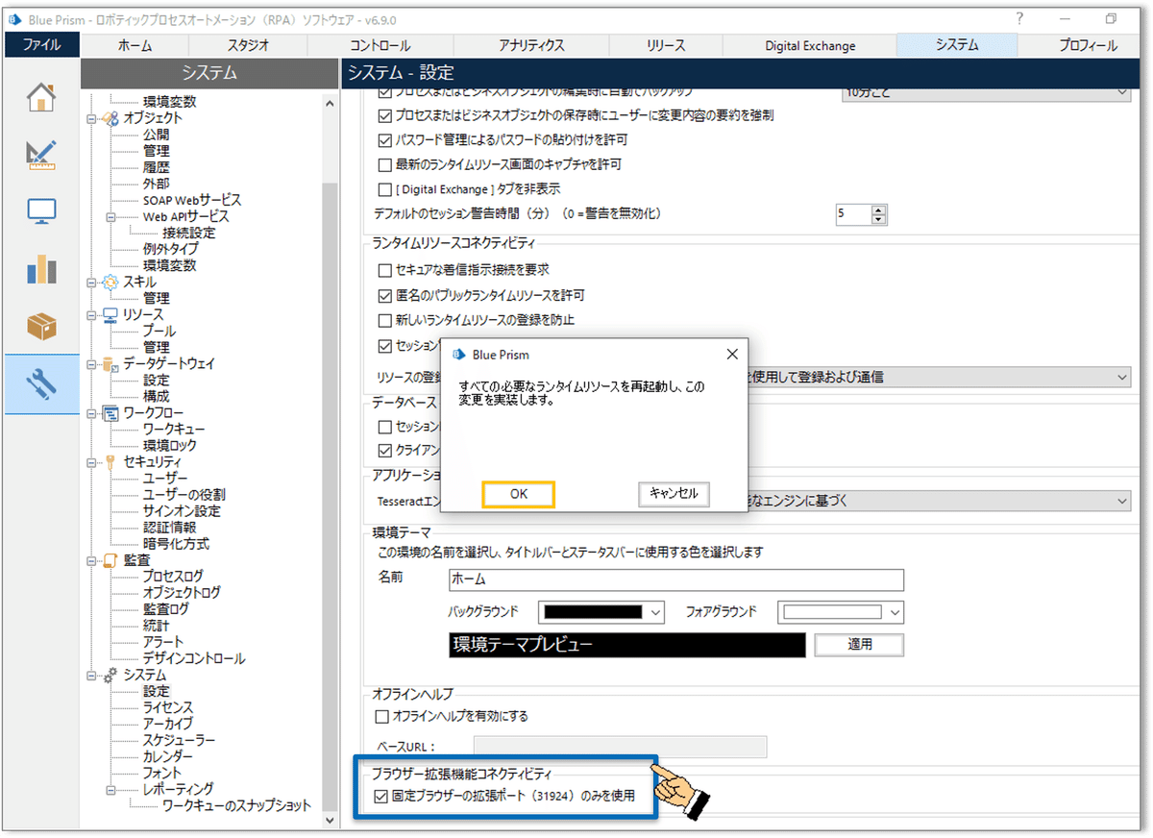
Task: Open the Control monitor sidebar icon
Action: click(x=41, y=212)
